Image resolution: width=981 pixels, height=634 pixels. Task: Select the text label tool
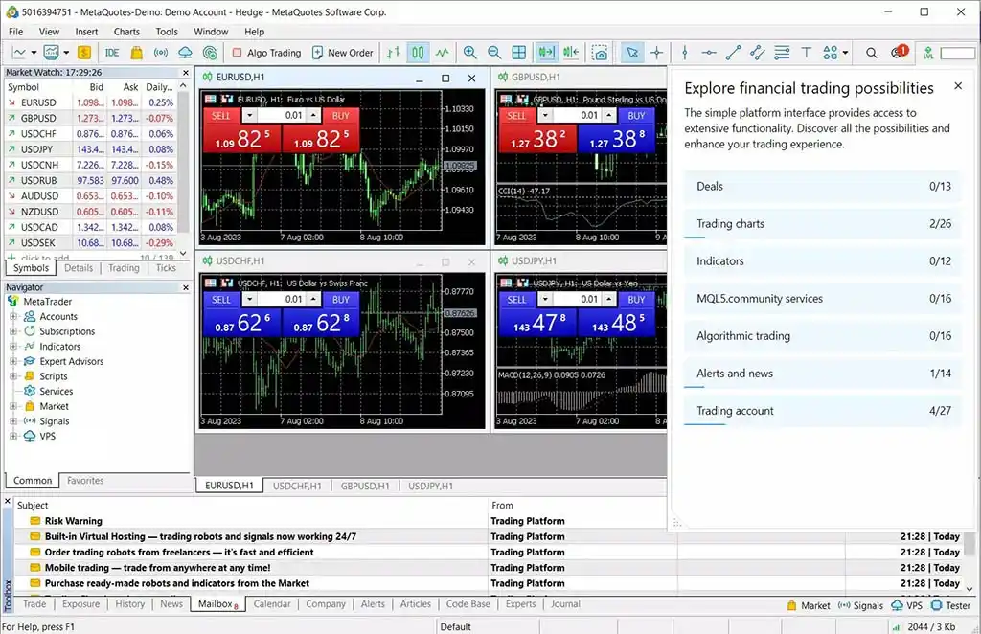(806, 53)
